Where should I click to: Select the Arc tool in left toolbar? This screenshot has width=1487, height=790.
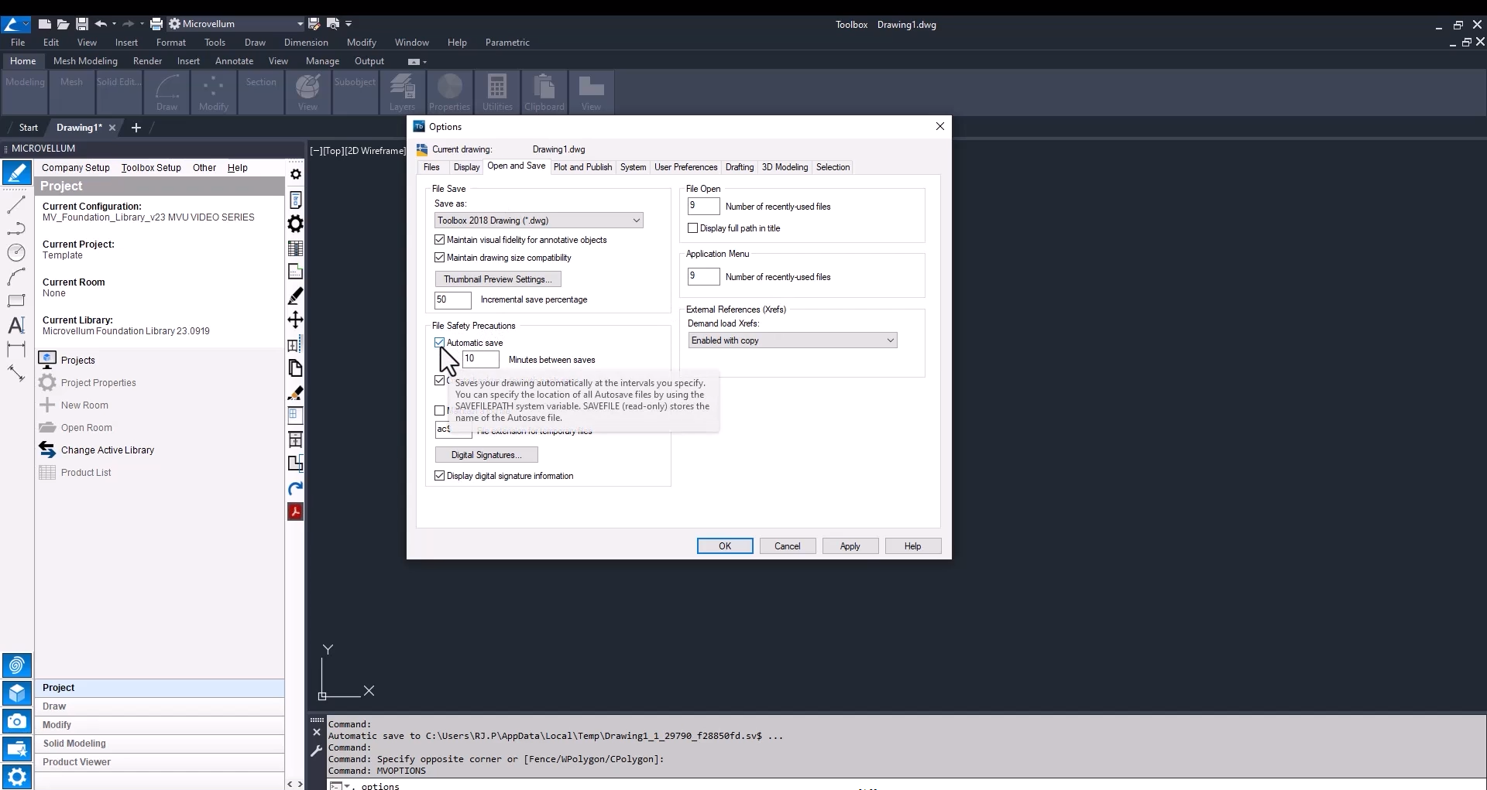16,277
